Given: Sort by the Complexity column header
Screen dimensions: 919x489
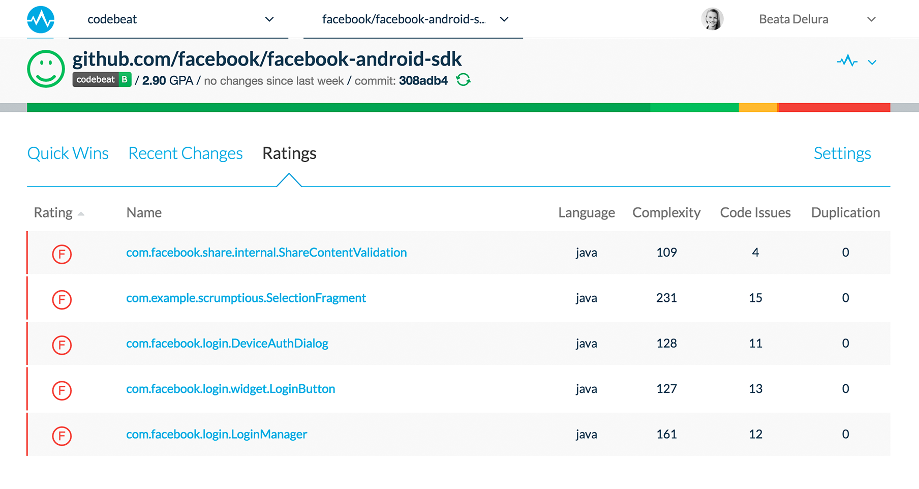Looking at the screenshot, I should point(666,212).
